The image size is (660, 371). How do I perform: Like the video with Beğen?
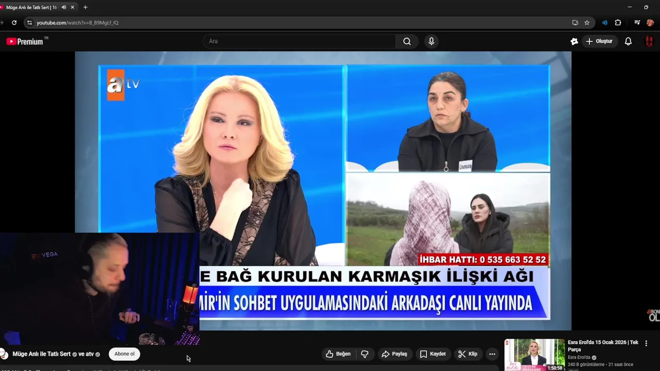point(338,354)
